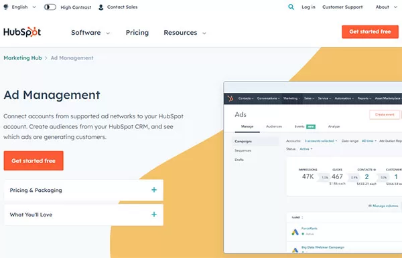This screenshot has height=258, width=402.
Task: Click the HubSpot sprocket icon in the Ads screenshot
Action: (x=230, y=98)
